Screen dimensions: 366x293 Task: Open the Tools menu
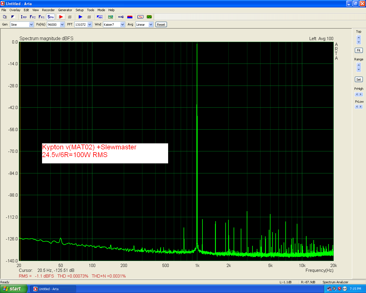coord(91,10)
